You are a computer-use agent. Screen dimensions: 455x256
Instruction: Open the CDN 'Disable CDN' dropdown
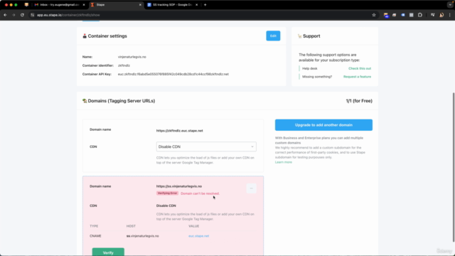(206, 146)
